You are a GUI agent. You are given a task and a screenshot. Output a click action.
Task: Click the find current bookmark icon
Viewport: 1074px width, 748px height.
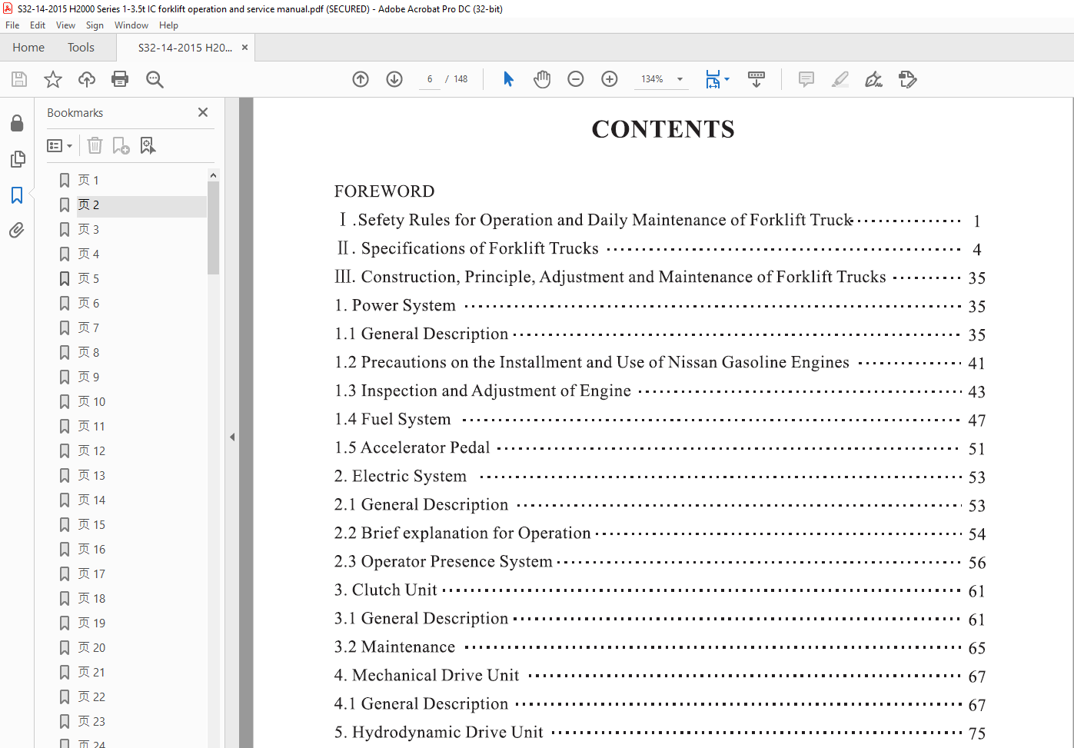pos(148,145)
